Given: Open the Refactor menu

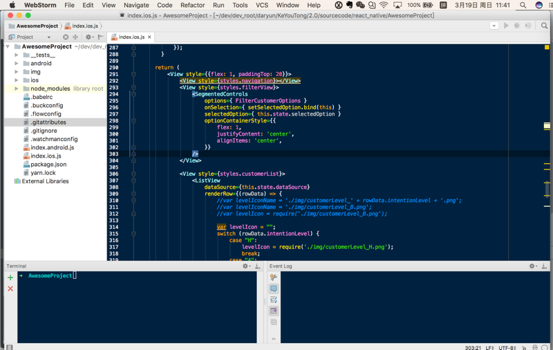Looking at the screenshot, I should [192, 5].
